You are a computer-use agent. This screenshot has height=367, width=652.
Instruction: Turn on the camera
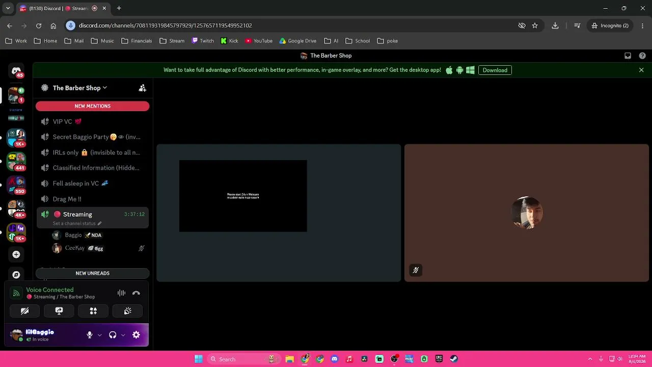(24, 311)
